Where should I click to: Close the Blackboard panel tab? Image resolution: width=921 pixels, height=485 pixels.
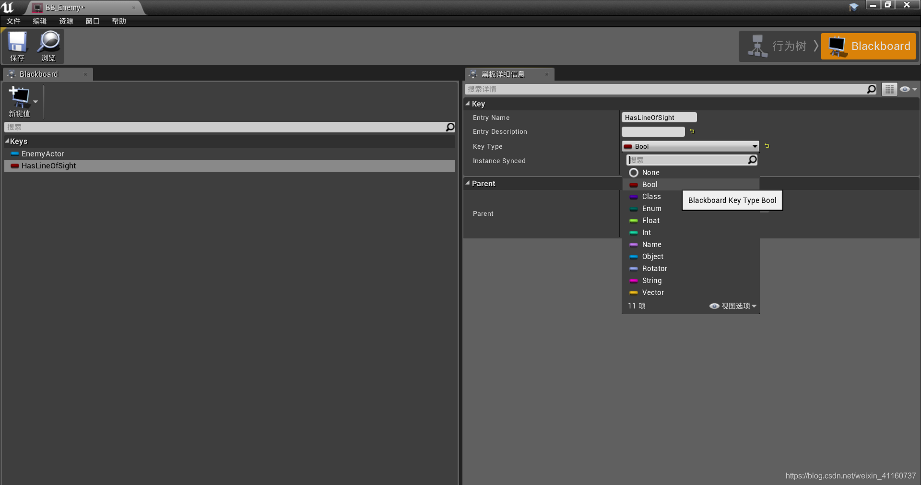click(x=85, y=74)
